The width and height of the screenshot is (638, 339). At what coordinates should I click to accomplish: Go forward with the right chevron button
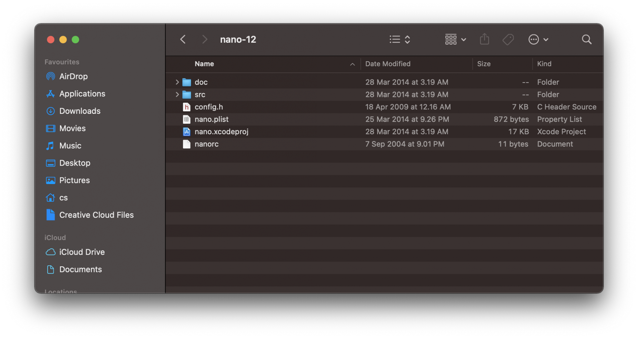(x=205, y=40)
